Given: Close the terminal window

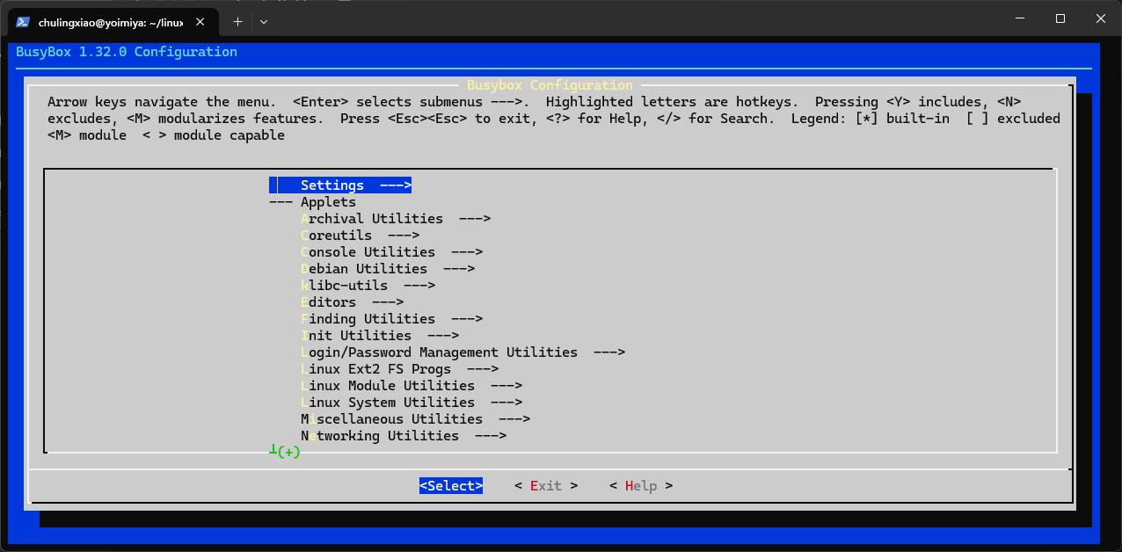Looking at the screenshot, I should 1101,18.
